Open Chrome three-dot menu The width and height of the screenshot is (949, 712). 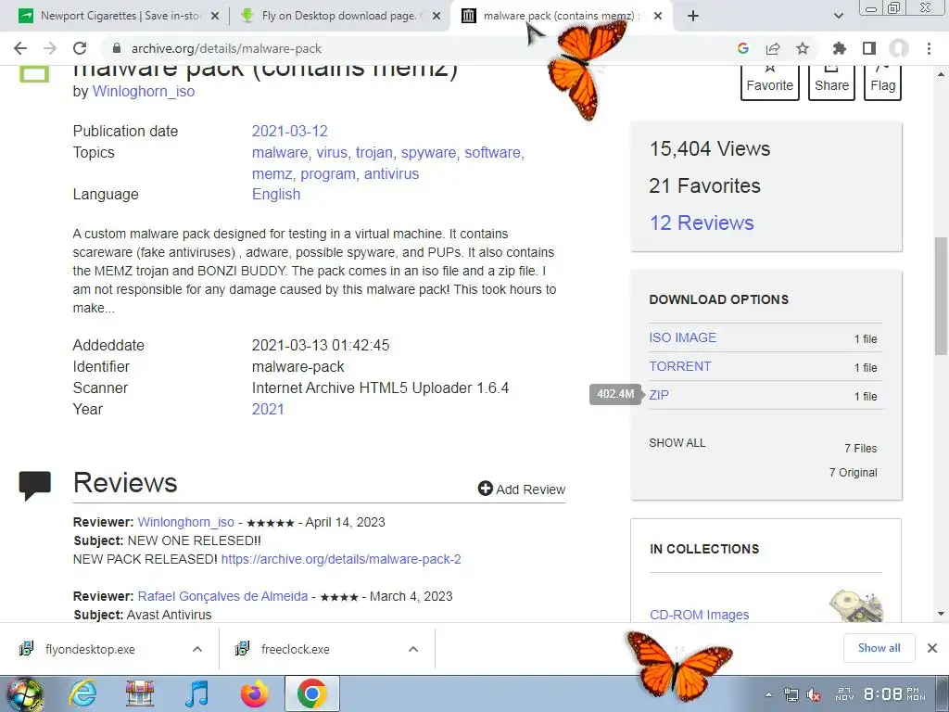coord(929,48)
